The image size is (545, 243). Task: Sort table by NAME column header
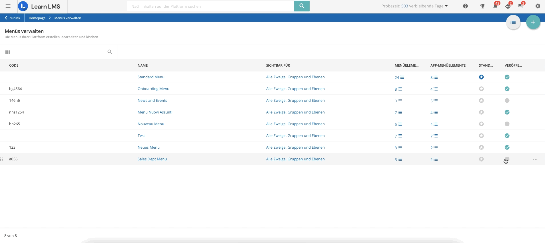coord(143,65)
